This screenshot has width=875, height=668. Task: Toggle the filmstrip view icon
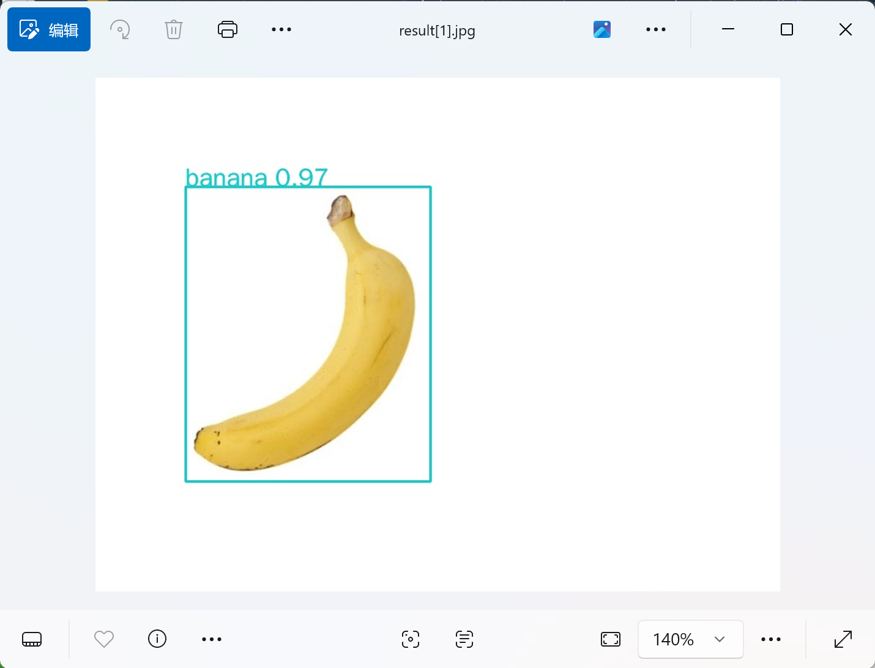(x=32, y=639)
